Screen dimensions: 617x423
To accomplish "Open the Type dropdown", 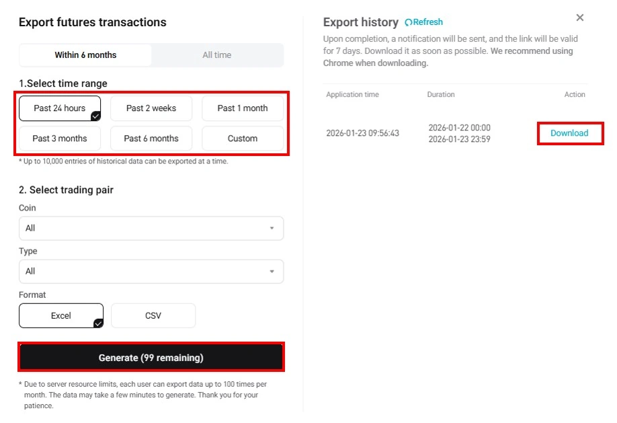I will [x=151, y=272].
